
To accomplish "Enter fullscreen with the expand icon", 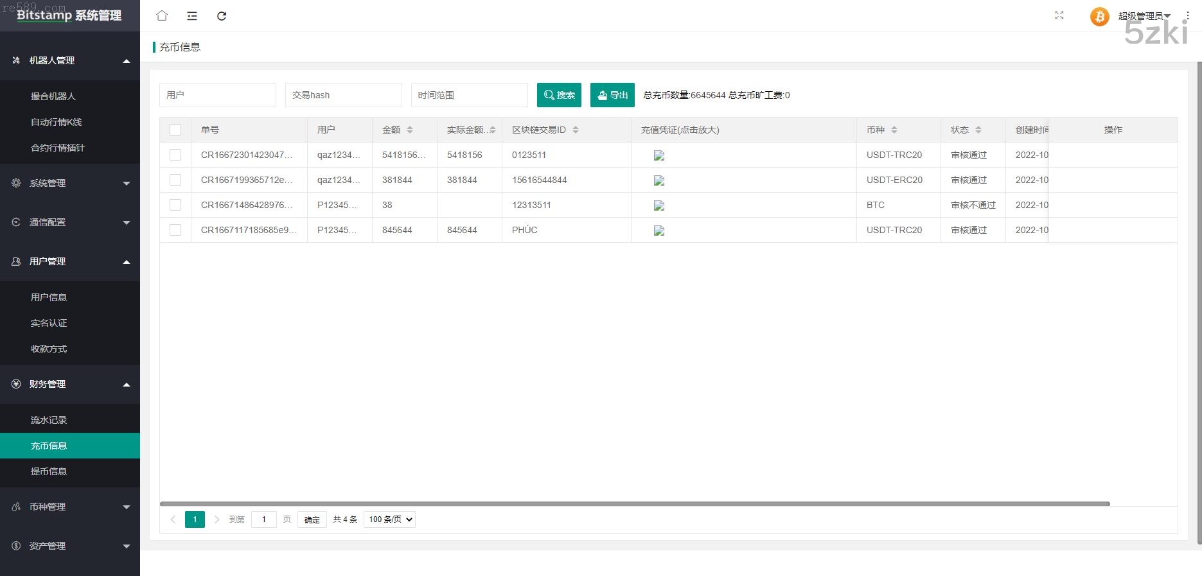I will point(1059,15).
